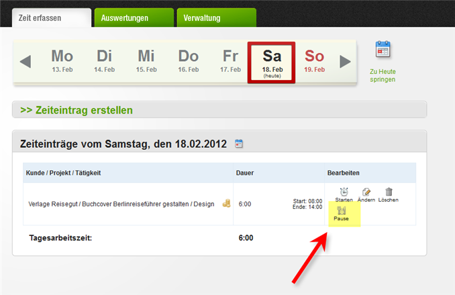Viewport: 455px width, 295px height.
Task: Select Monday 13. Feb in the week bar
Action: pyautogui.click(x=62, y=60)
